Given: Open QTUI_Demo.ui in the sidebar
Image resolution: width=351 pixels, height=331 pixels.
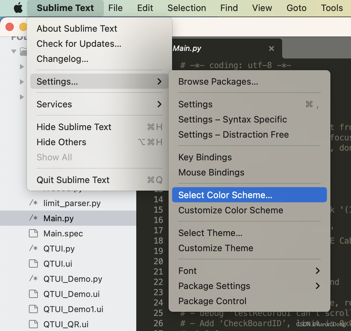Looking at the screenshot, I should pos(72,294).
